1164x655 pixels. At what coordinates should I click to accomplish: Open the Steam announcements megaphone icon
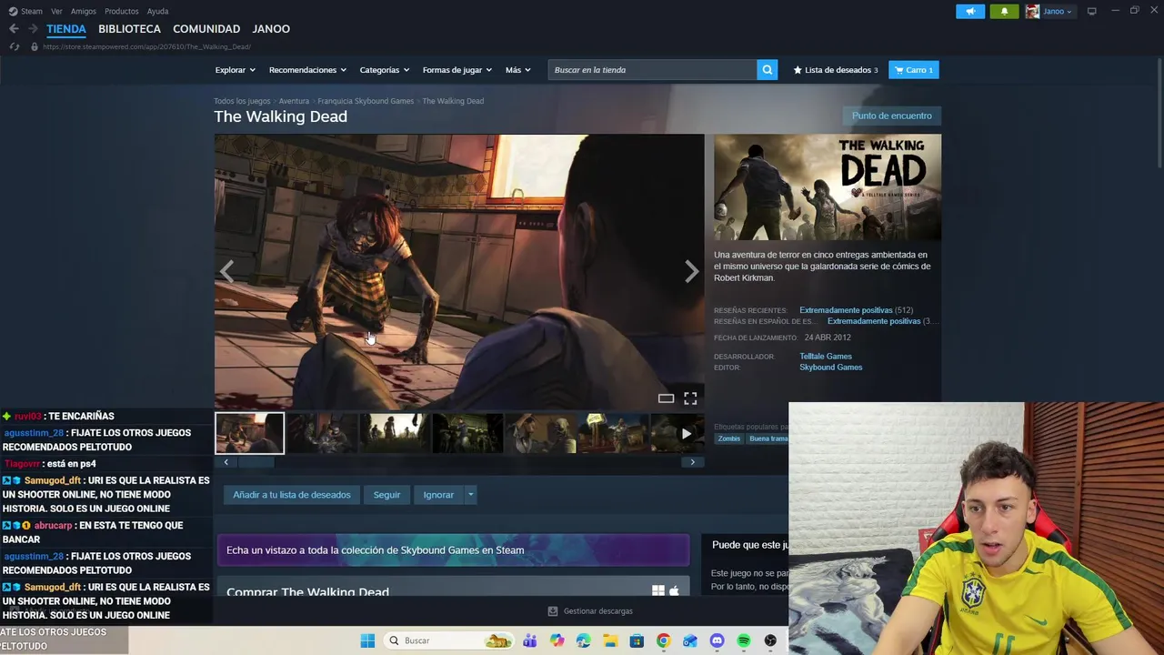tap(970, 11)
